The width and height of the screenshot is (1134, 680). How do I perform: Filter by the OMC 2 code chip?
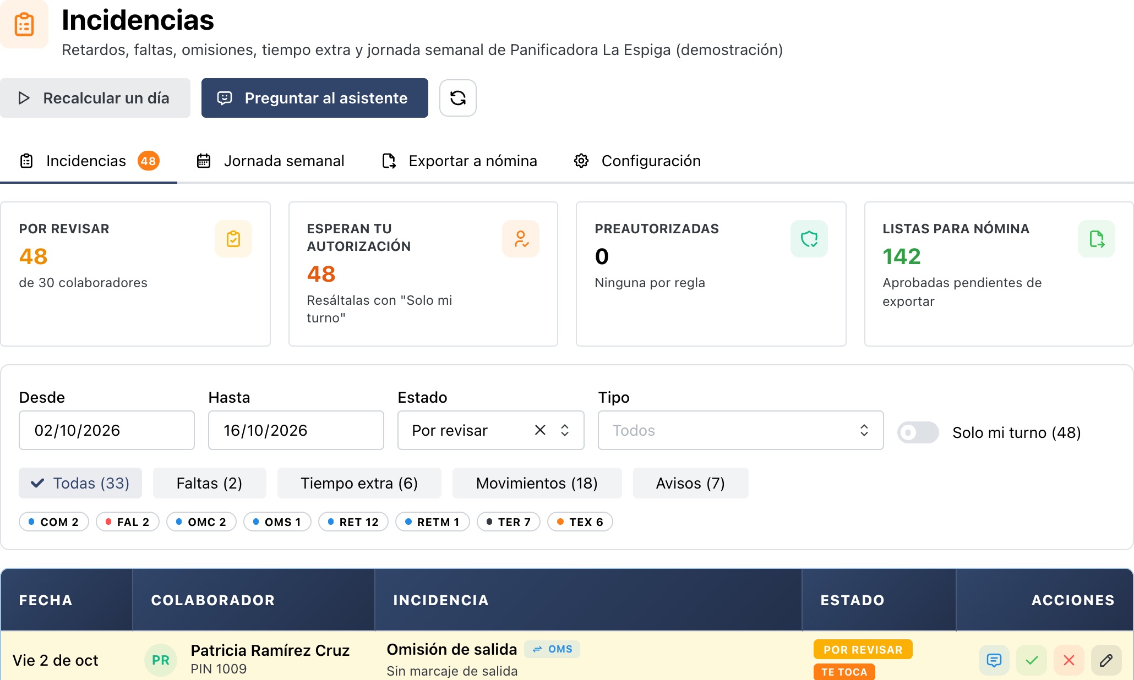[201, 522]
